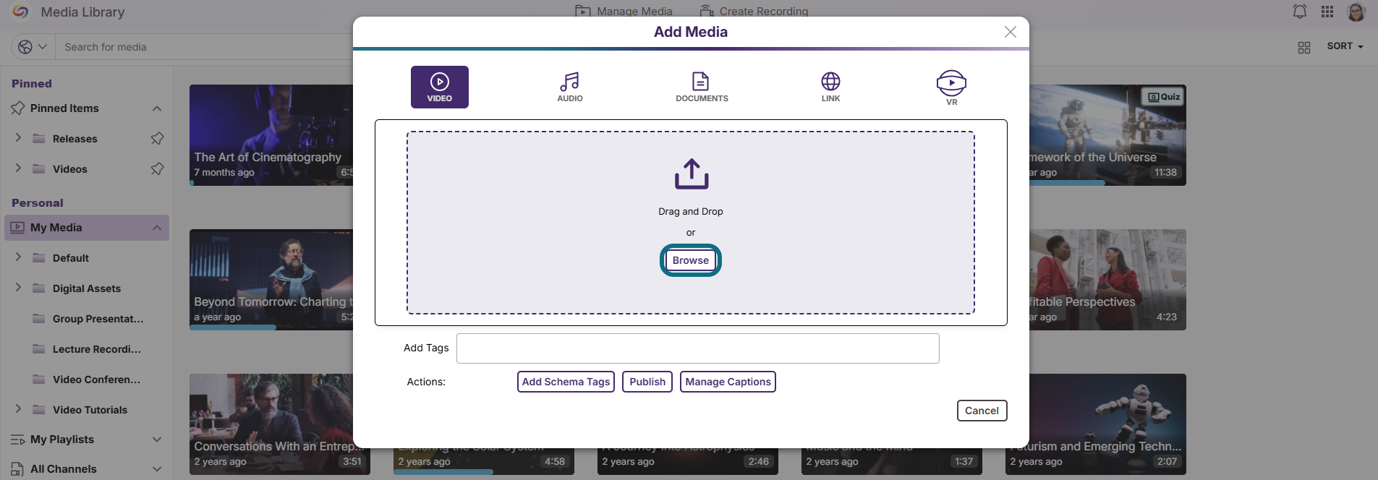Click the All Channels icon

17,469
